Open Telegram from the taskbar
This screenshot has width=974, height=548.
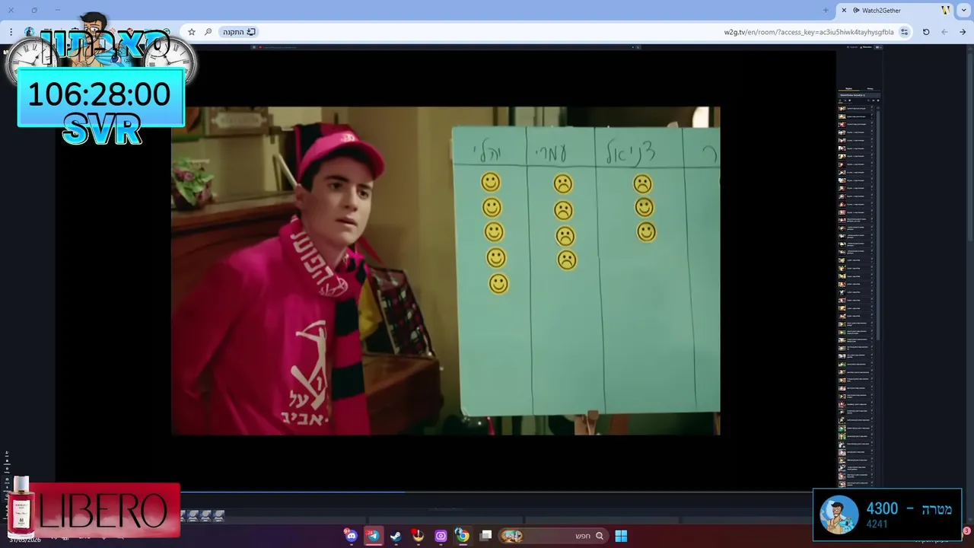(373, 536)
